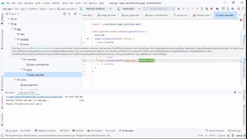Open the RMX1821 (MOBILE) device dropdown
This screenshot has width=247, height=139.
pos(96,9)
